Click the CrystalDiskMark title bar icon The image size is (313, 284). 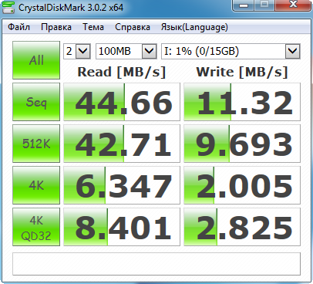[x=8, y=7]
